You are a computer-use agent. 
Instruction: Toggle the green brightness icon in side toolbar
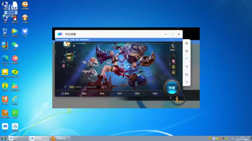pyautogui.click(x=186, y=59)
